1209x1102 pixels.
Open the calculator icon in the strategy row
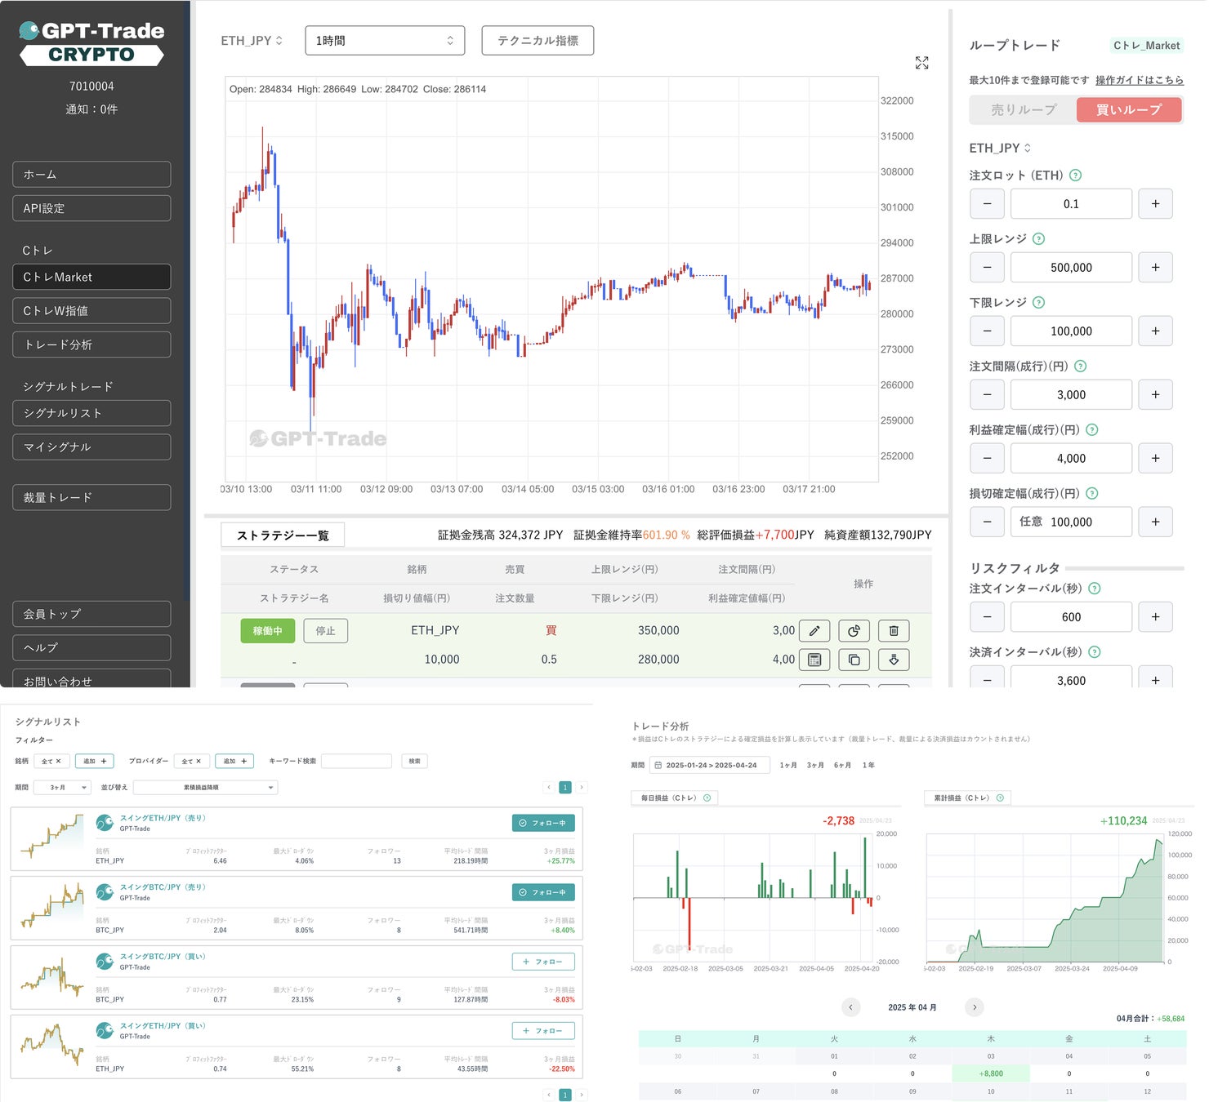point(814,660)
